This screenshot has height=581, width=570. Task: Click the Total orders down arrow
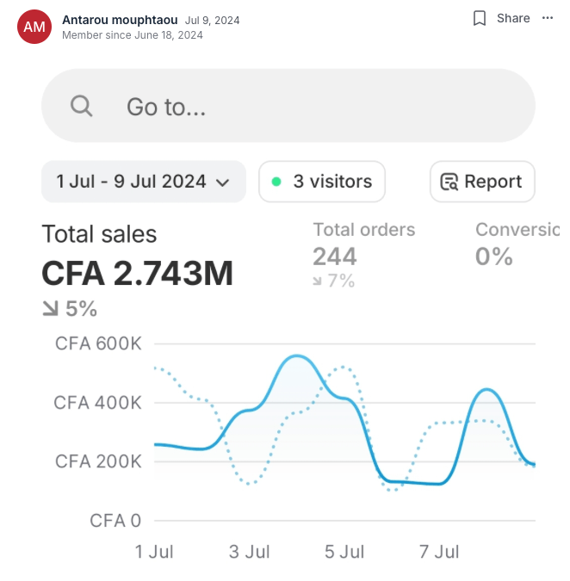click(x=317, y=281)
